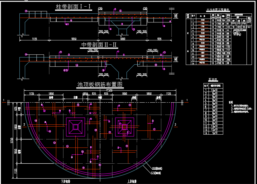Viewport: 257px width, 184px height.
Task: Click the title text '中带剖面 II-II'
Action: click(x=99, y=45)
